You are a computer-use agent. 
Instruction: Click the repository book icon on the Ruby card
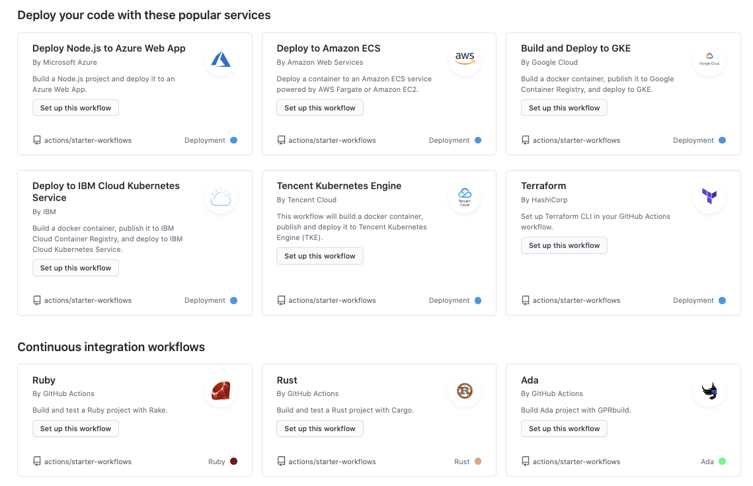(x=37, y=461)
